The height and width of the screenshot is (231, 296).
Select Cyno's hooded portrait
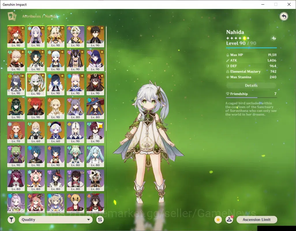[76, 60]
